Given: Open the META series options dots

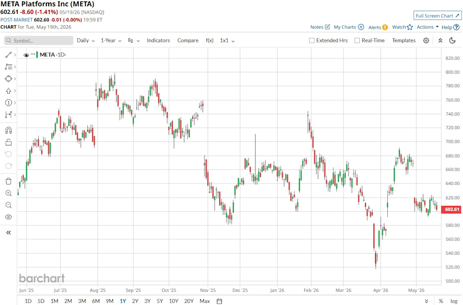Looking at the screenshot, I should click(x=33, y=54).
